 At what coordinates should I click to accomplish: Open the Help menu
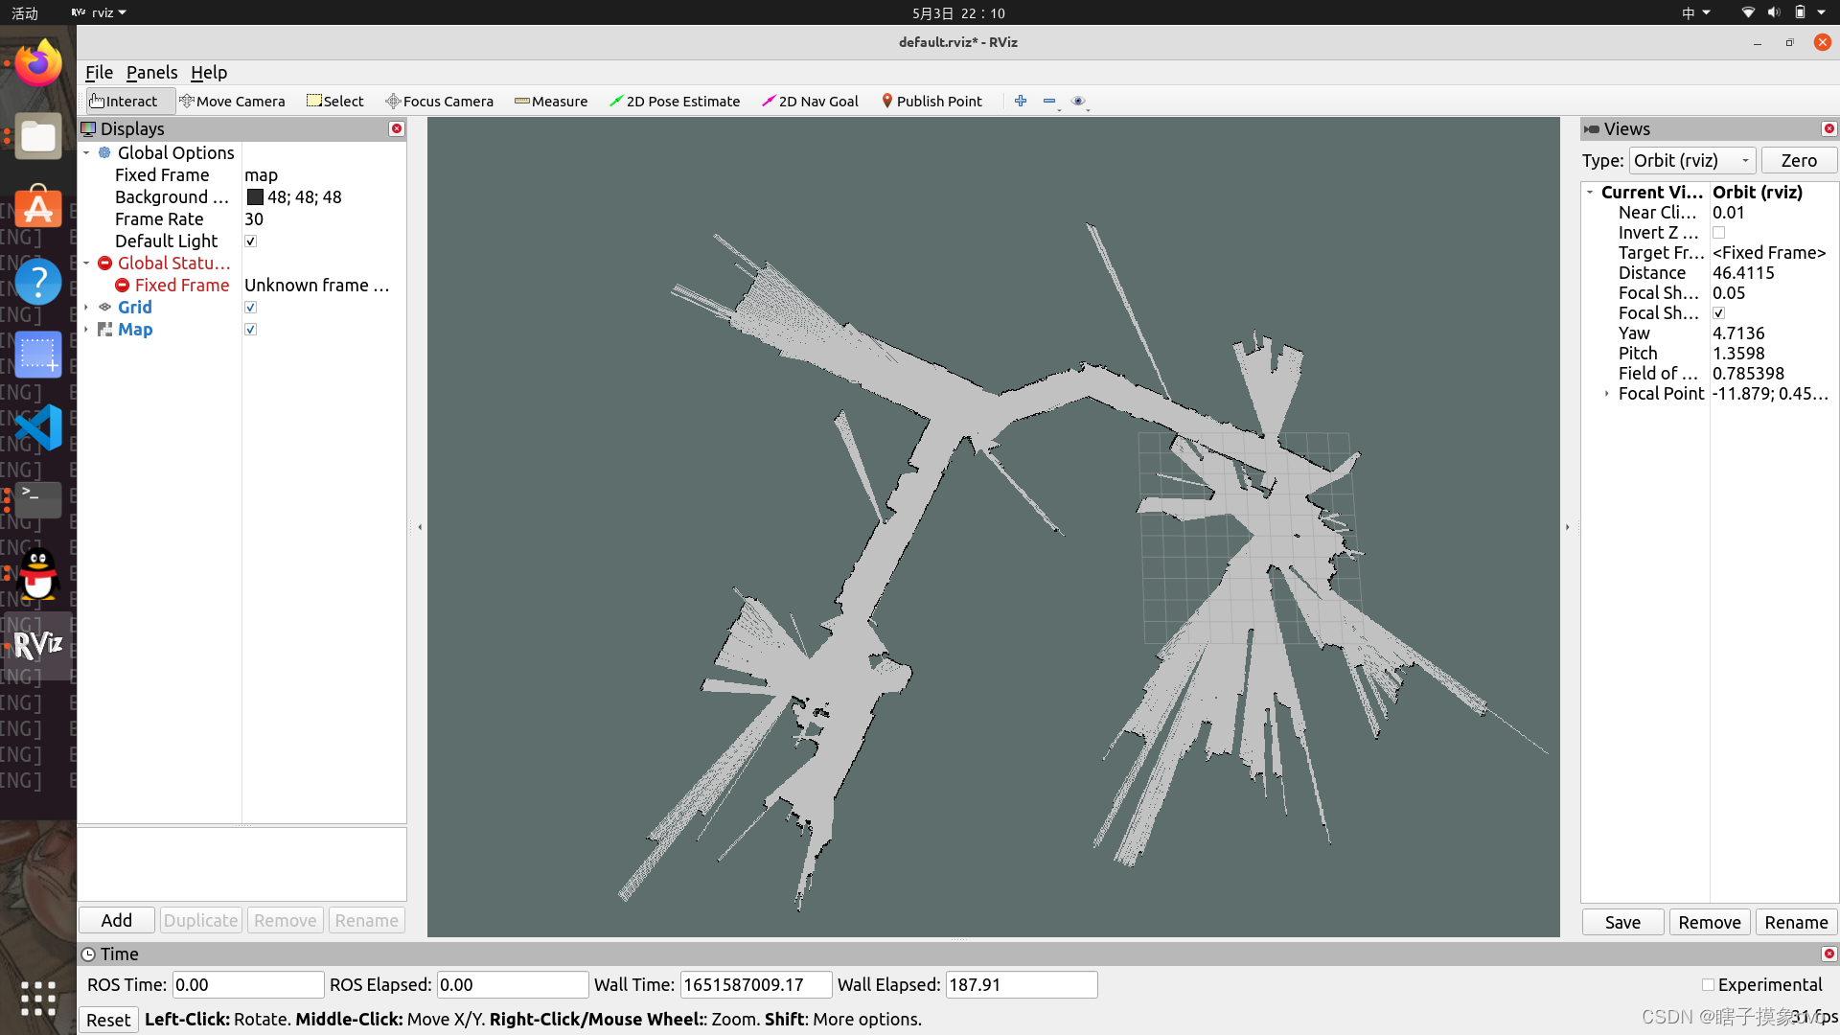[x=207, y=72]
